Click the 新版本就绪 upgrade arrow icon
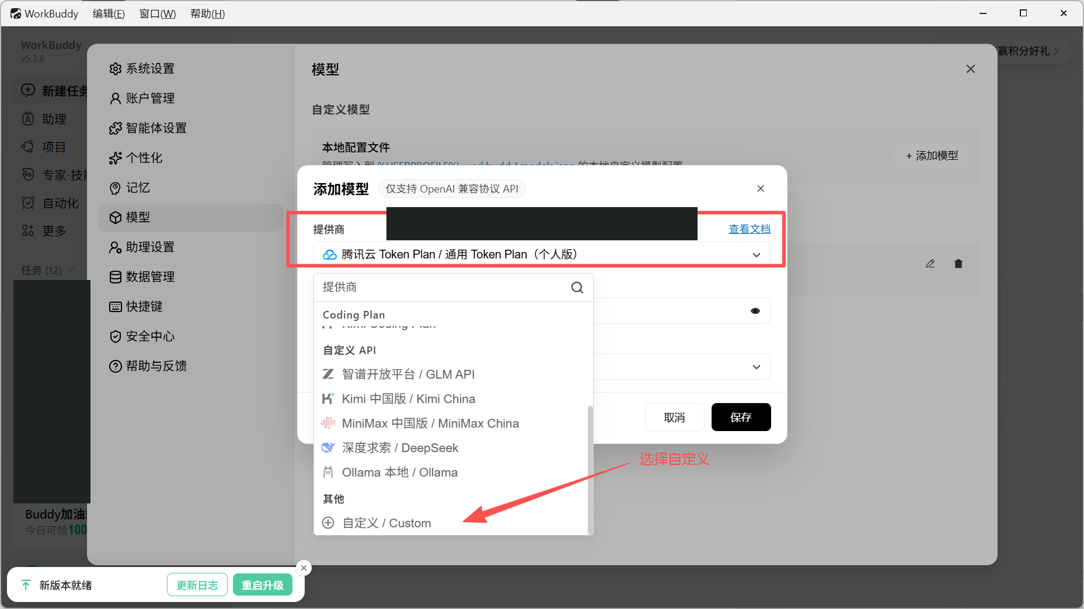Viewport: 1084px width, 609px height. tap(26, 584)
